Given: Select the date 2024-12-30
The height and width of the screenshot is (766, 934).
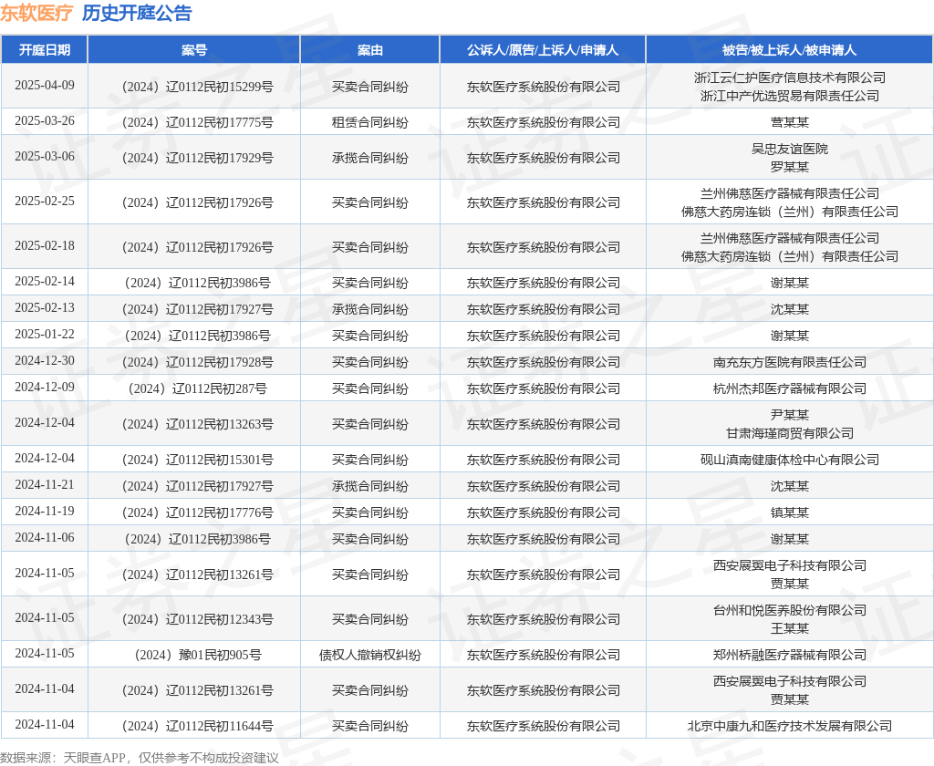Looking at the screenshot, I should click(x=45, y=360).
